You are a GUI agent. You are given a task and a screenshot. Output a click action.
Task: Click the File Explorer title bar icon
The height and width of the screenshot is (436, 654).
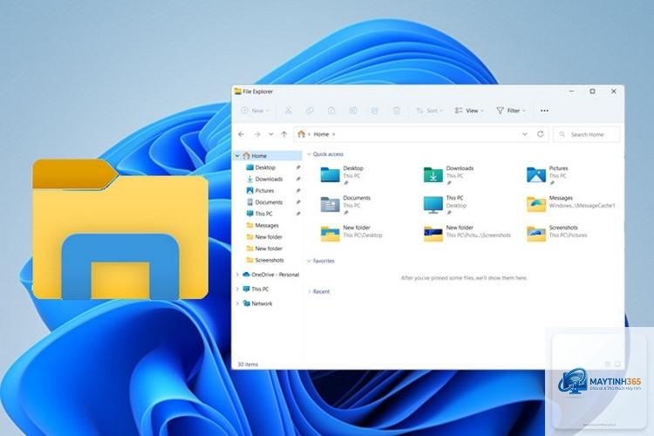pos(238,92)
